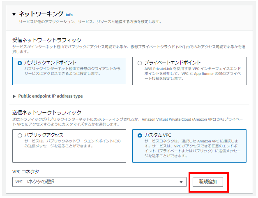Click the パブリックエンドポイント card description text

tap(73, 71)
